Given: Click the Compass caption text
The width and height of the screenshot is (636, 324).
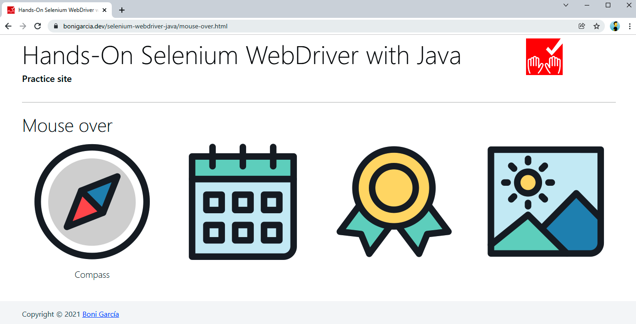Looking at the screenshot, I should (x=92, y=275).
